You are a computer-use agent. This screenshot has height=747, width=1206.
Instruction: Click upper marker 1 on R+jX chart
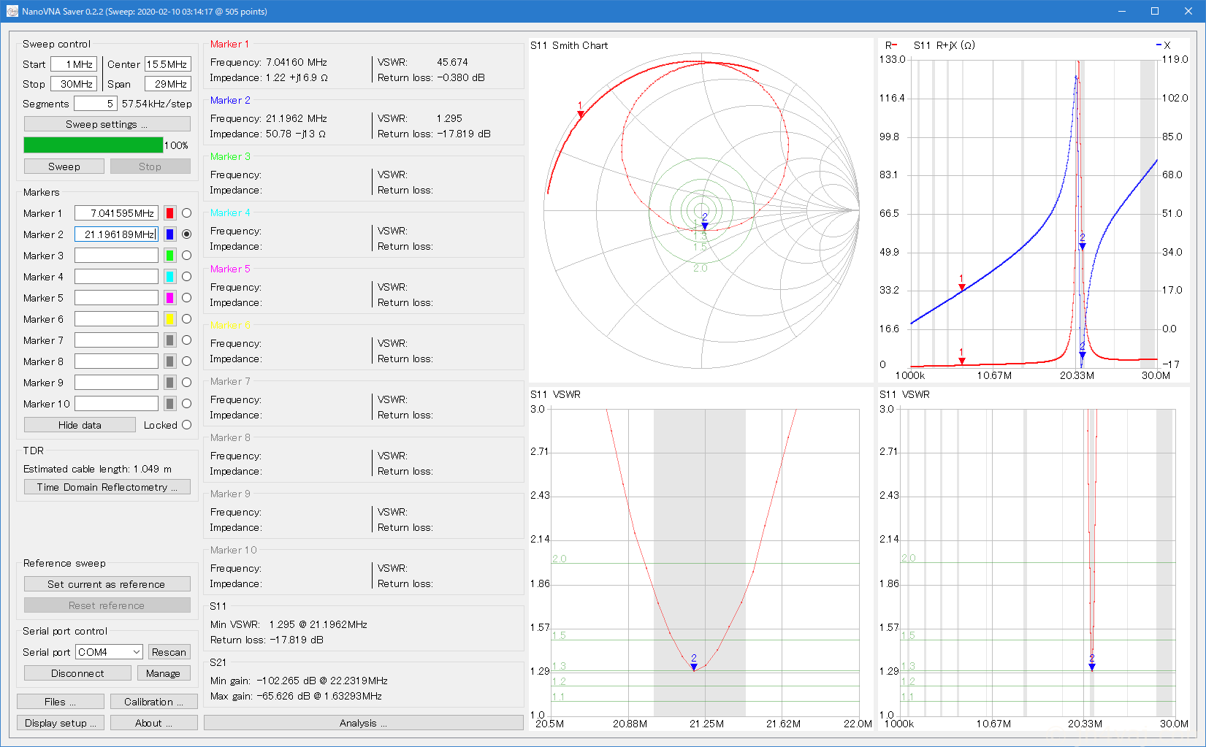[x=962, y=287]
